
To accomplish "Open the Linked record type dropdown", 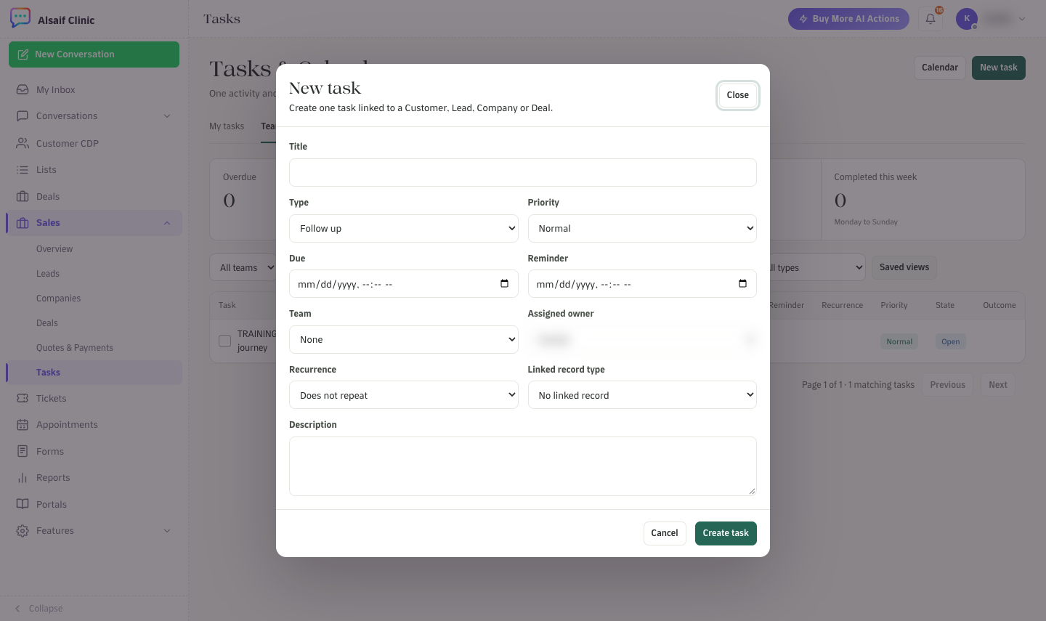I will click(x=642, y=395).
